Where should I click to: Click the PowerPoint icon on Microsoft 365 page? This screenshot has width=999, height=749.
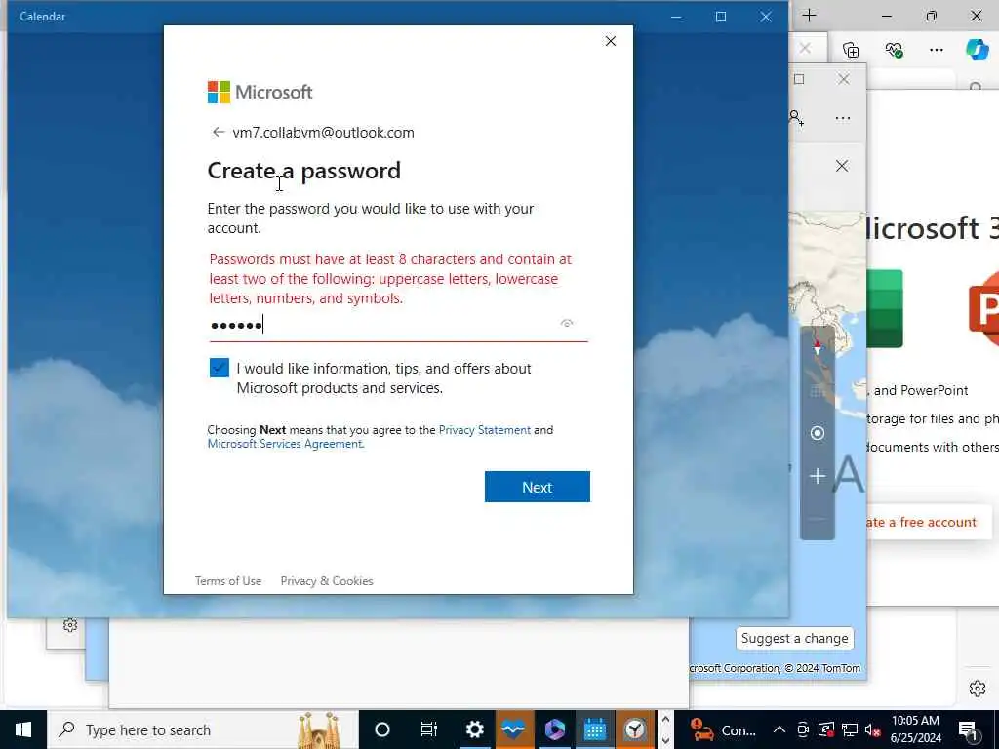pyautogui.click(x=983, y=308)
